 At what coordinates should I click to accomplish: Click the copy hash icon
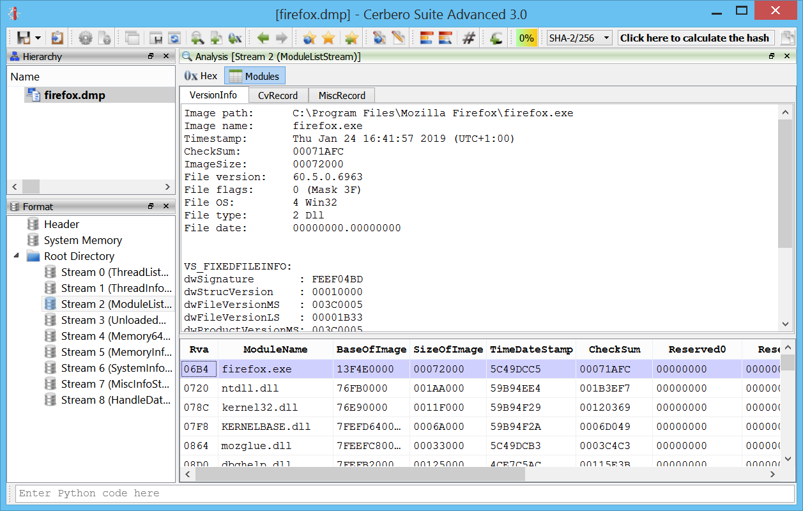(789, 38)
